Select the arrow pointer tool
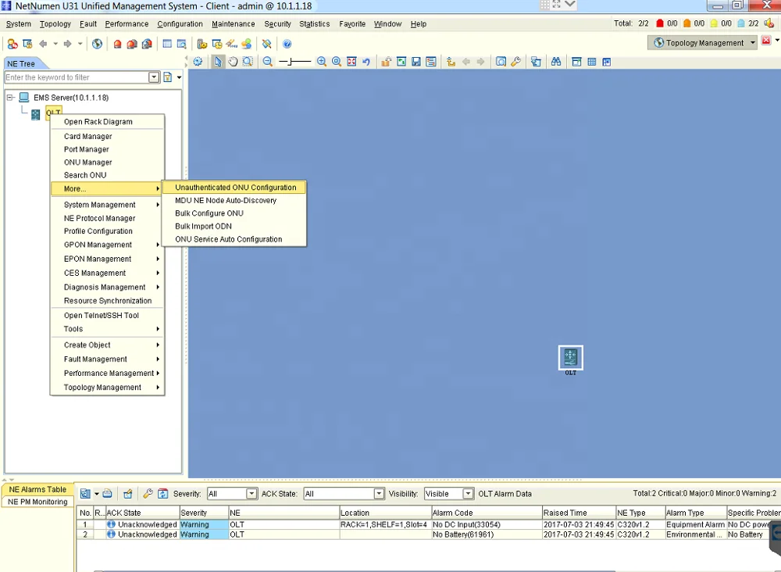 [218, 62]
